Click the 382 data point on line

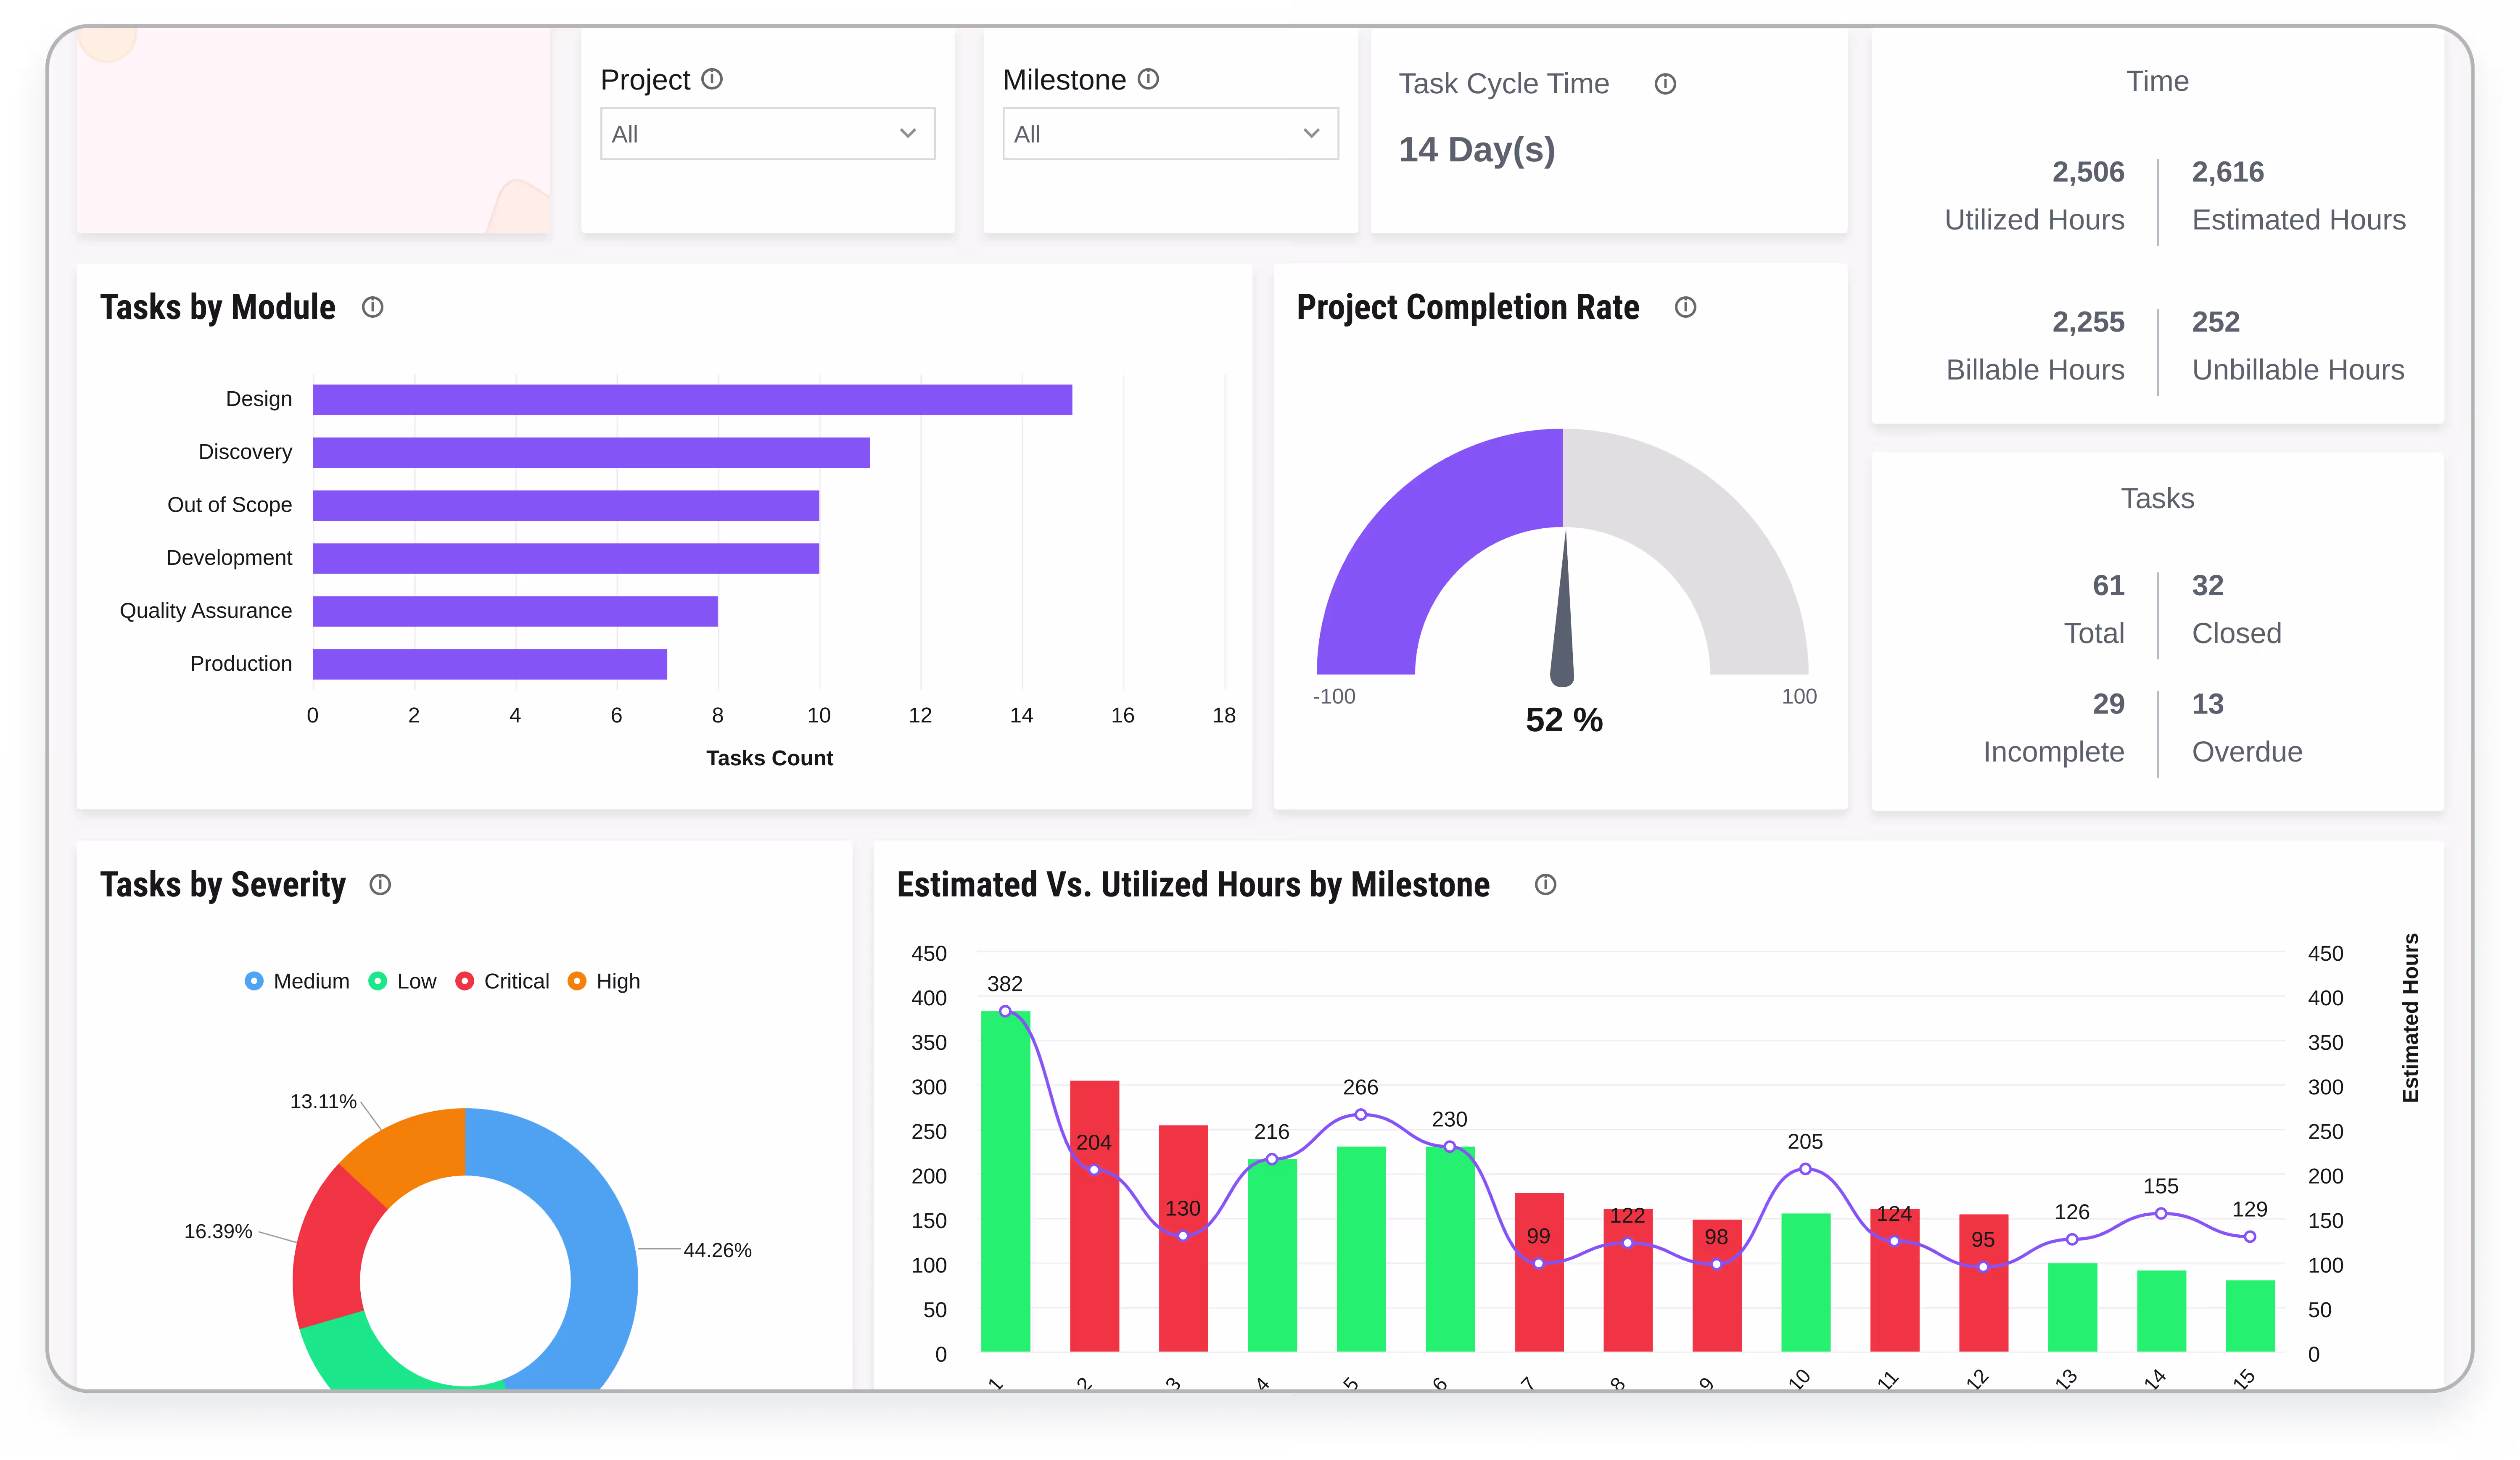click(x=1005, y=1011)
